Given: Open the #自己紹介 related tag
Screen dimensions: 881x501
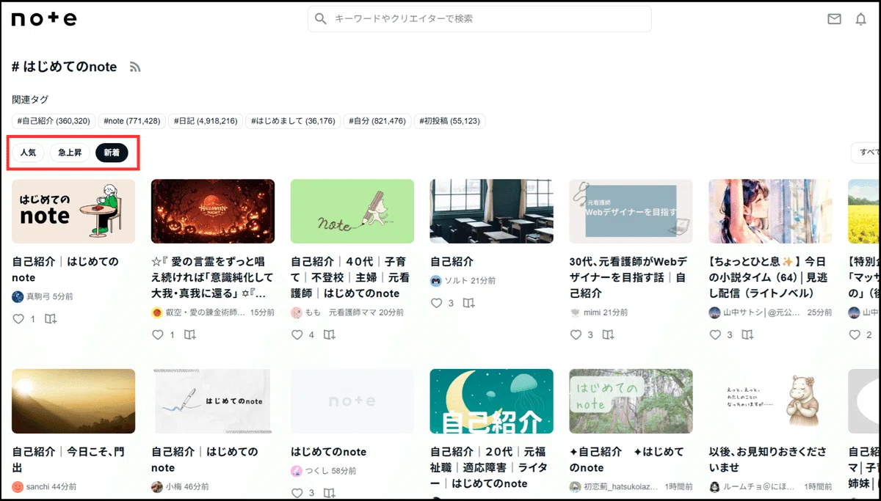Looking at the screenshot, I should (x=54, y=121).
